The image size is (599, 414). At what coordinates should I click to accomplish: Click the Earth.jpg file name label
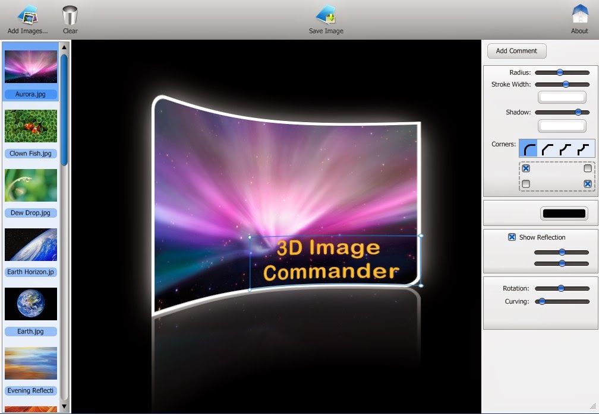tap(30, 332)
